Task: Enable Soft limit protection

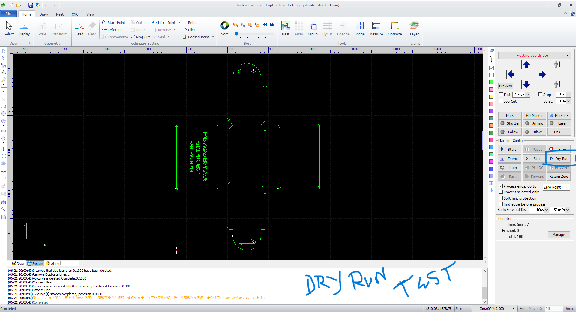Action: tap(501, 198)
